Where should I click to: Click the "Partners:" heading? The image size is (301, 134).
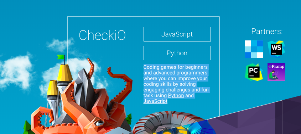tap(267, 31)
